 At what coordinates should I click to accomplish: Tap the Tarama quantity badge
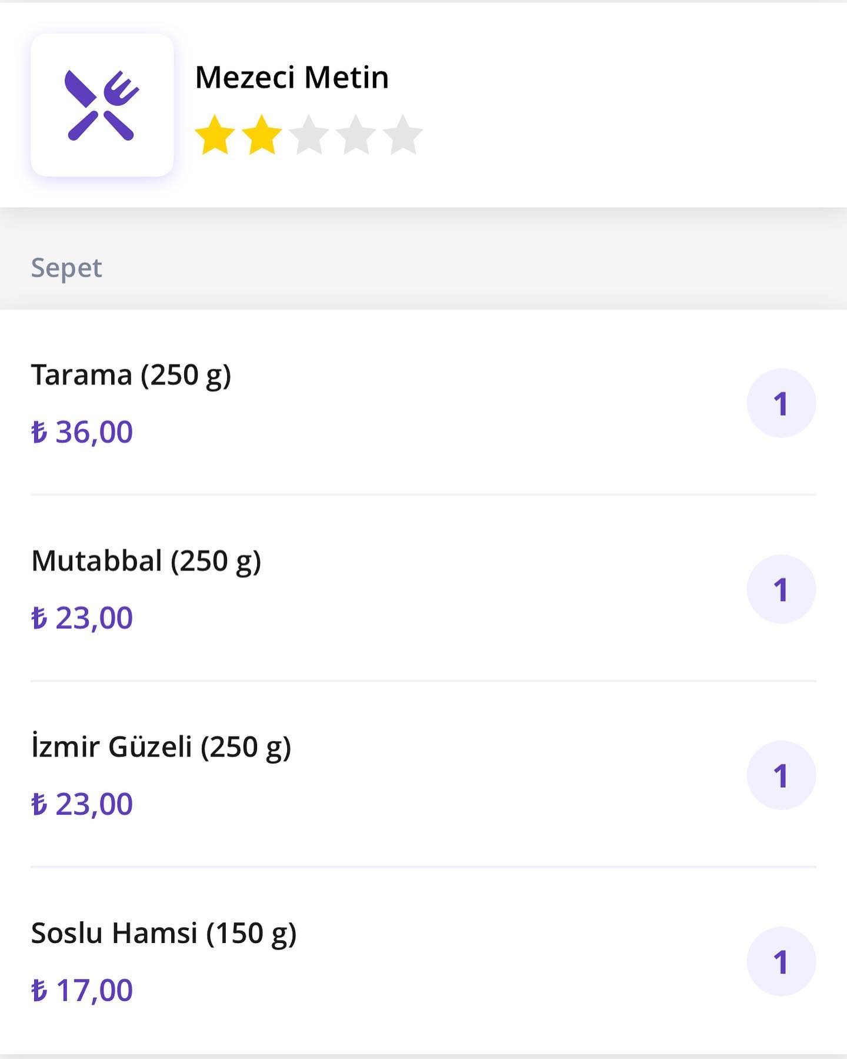point(781,403)
